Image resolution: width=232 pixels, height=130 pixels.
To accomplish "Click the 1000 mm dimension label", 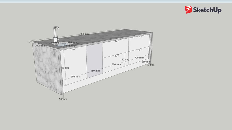I will coord(40,46).
